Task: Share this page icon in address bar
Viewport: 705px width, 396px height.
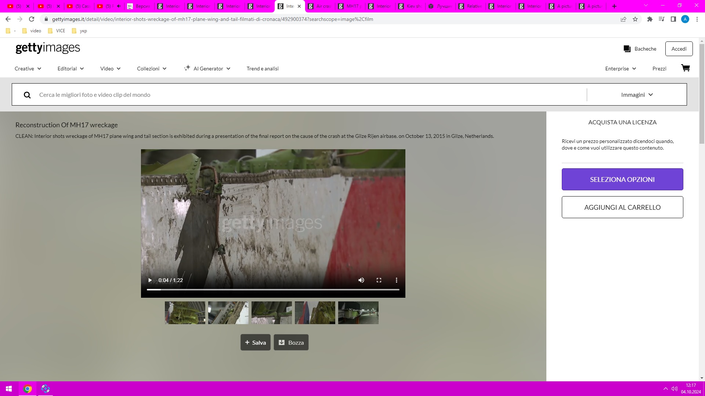Action: (623, 19)
